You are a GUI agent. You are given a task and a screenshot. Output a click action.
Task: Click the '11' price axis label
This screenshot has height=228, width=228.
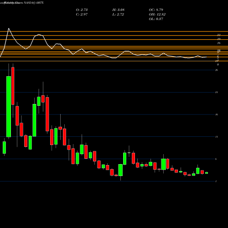(x=217, y=137)
